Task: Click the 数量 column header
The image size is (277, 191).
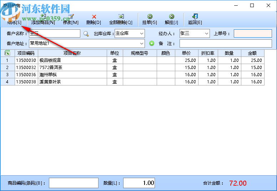Action: click(x=229, y=53)
